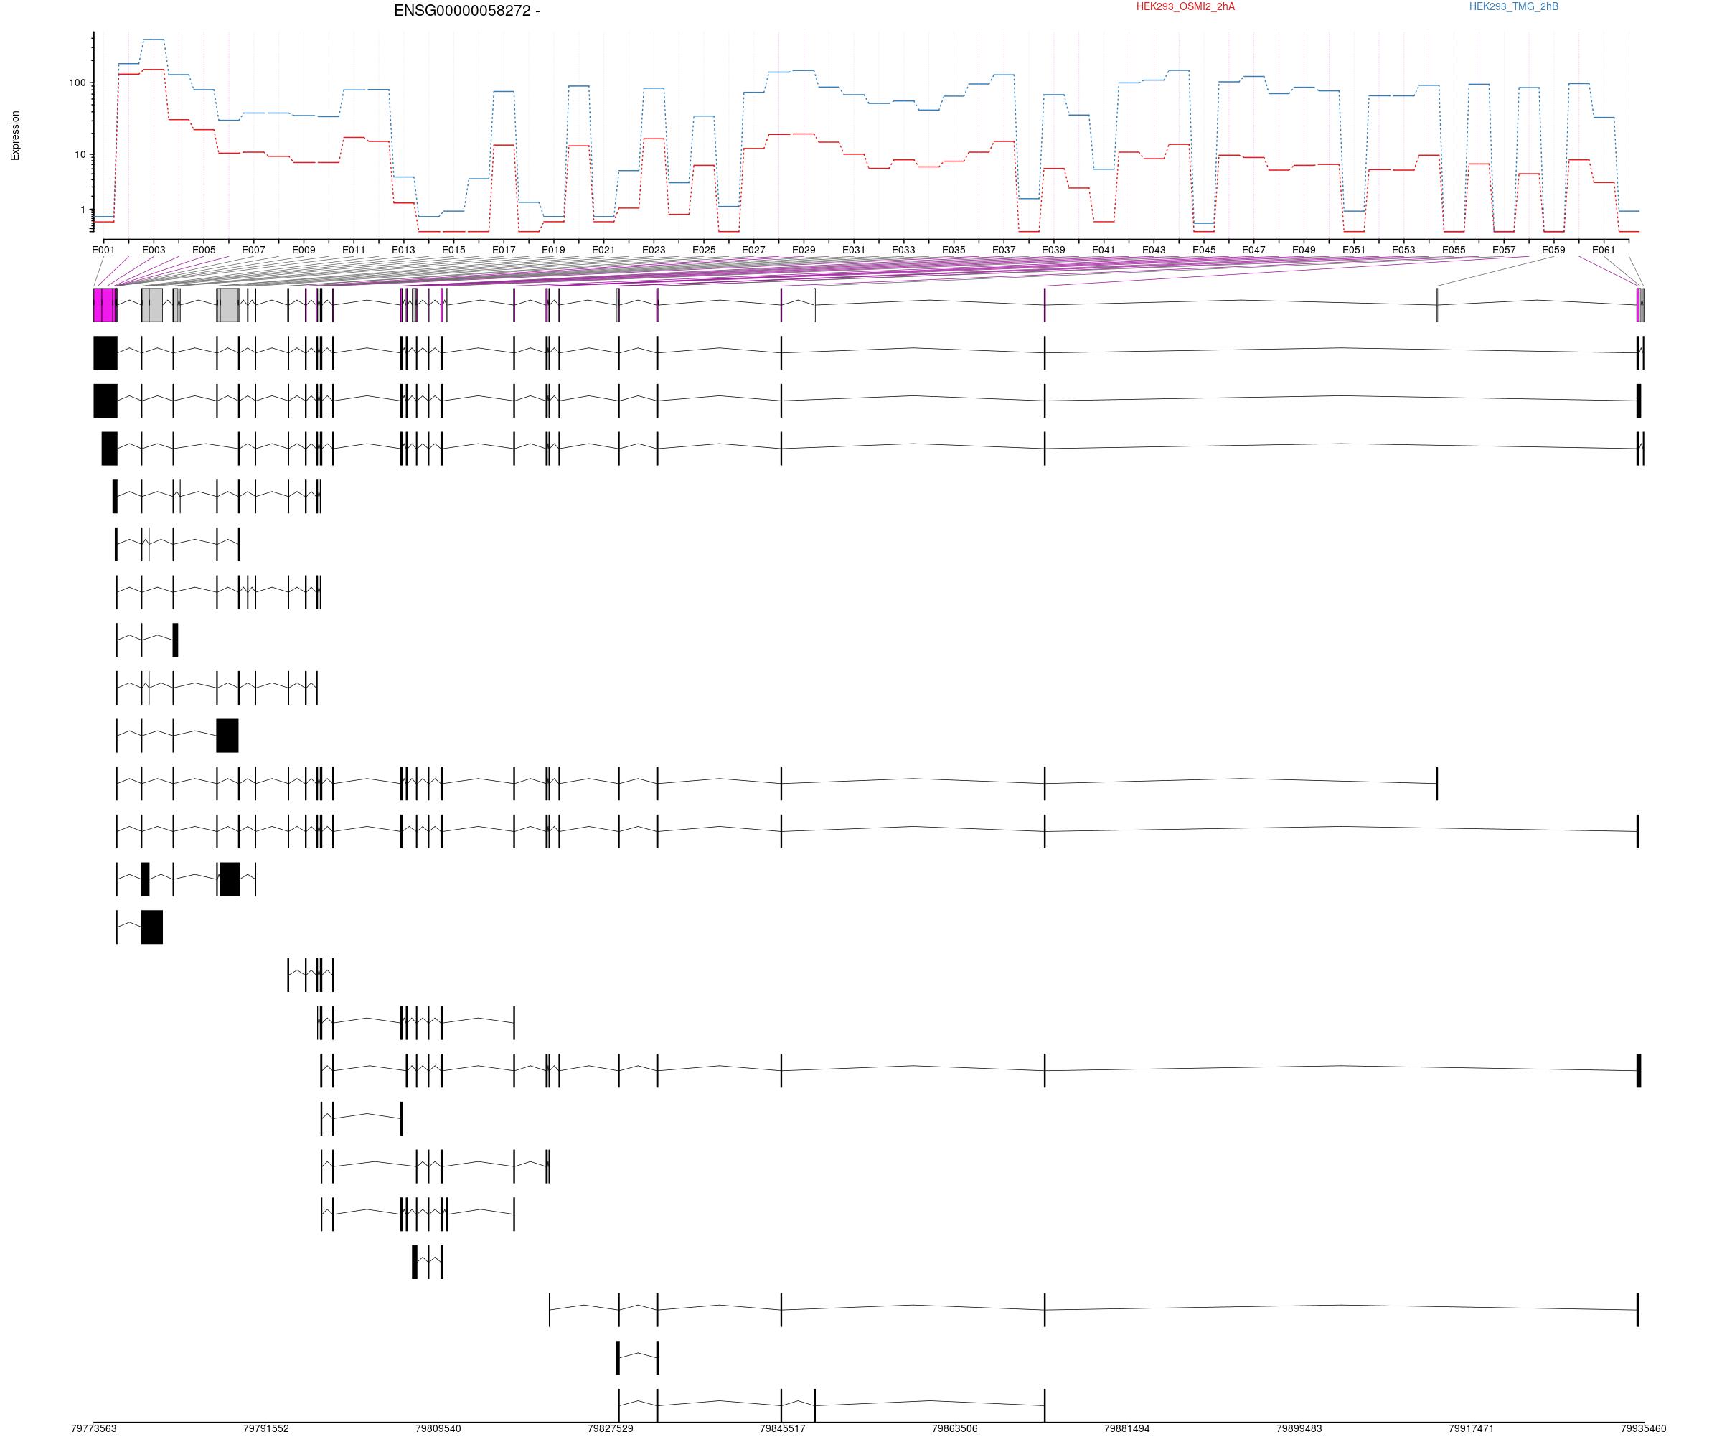Click genomic coordinate 79935460
The image size is (1722, 1442).
(x=1642, y=1428)
